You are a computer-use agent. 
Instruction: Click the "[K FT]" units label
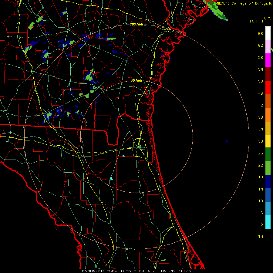(x=256, y=21)
